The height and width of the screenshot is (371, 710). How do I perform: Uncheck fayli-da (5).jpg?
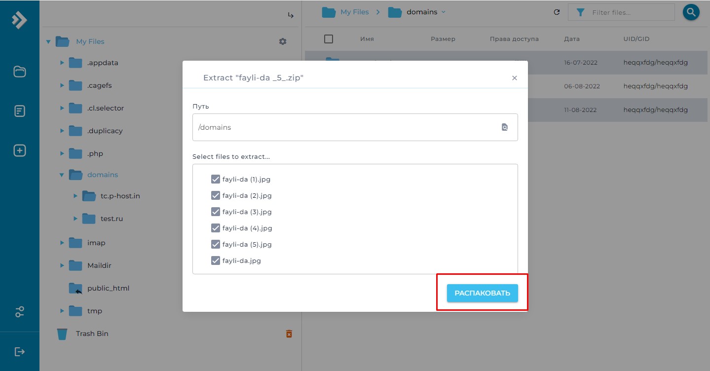click(x=215, y=244)
